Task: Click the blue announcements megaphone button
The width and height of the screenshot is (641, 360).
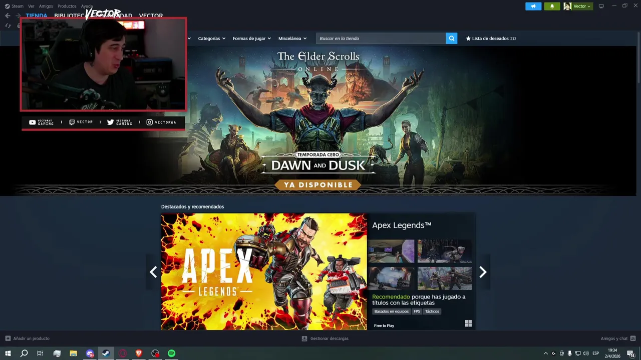Action: tap(533, 6)
